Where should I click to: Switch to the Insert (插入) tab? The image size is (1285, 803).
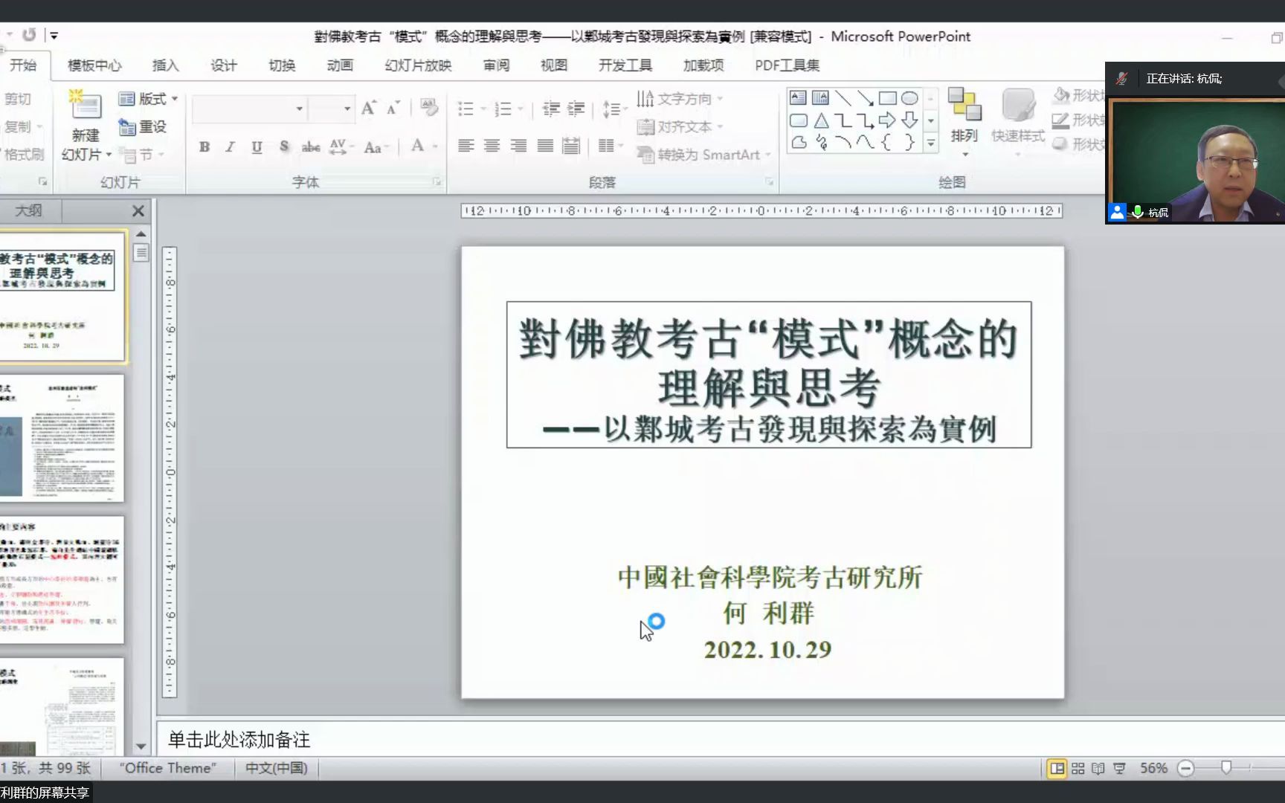point(165,65)
